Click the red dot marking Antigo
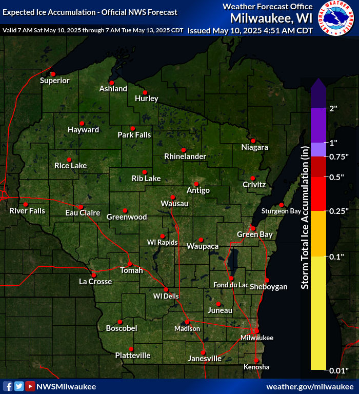 point(196,184)
